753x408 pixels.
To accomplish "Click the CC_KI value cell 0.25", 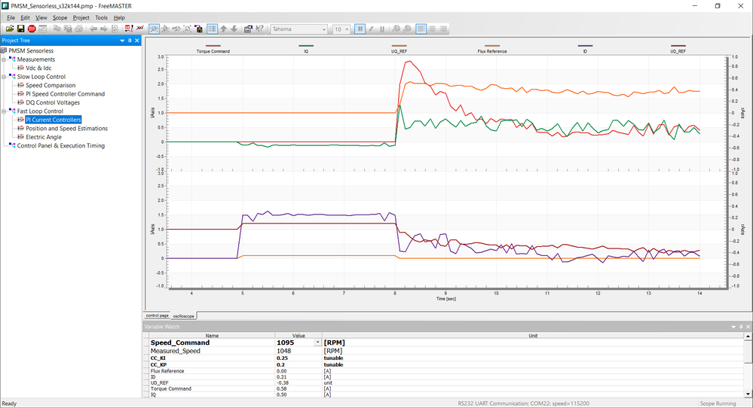I will coord(298,358).
